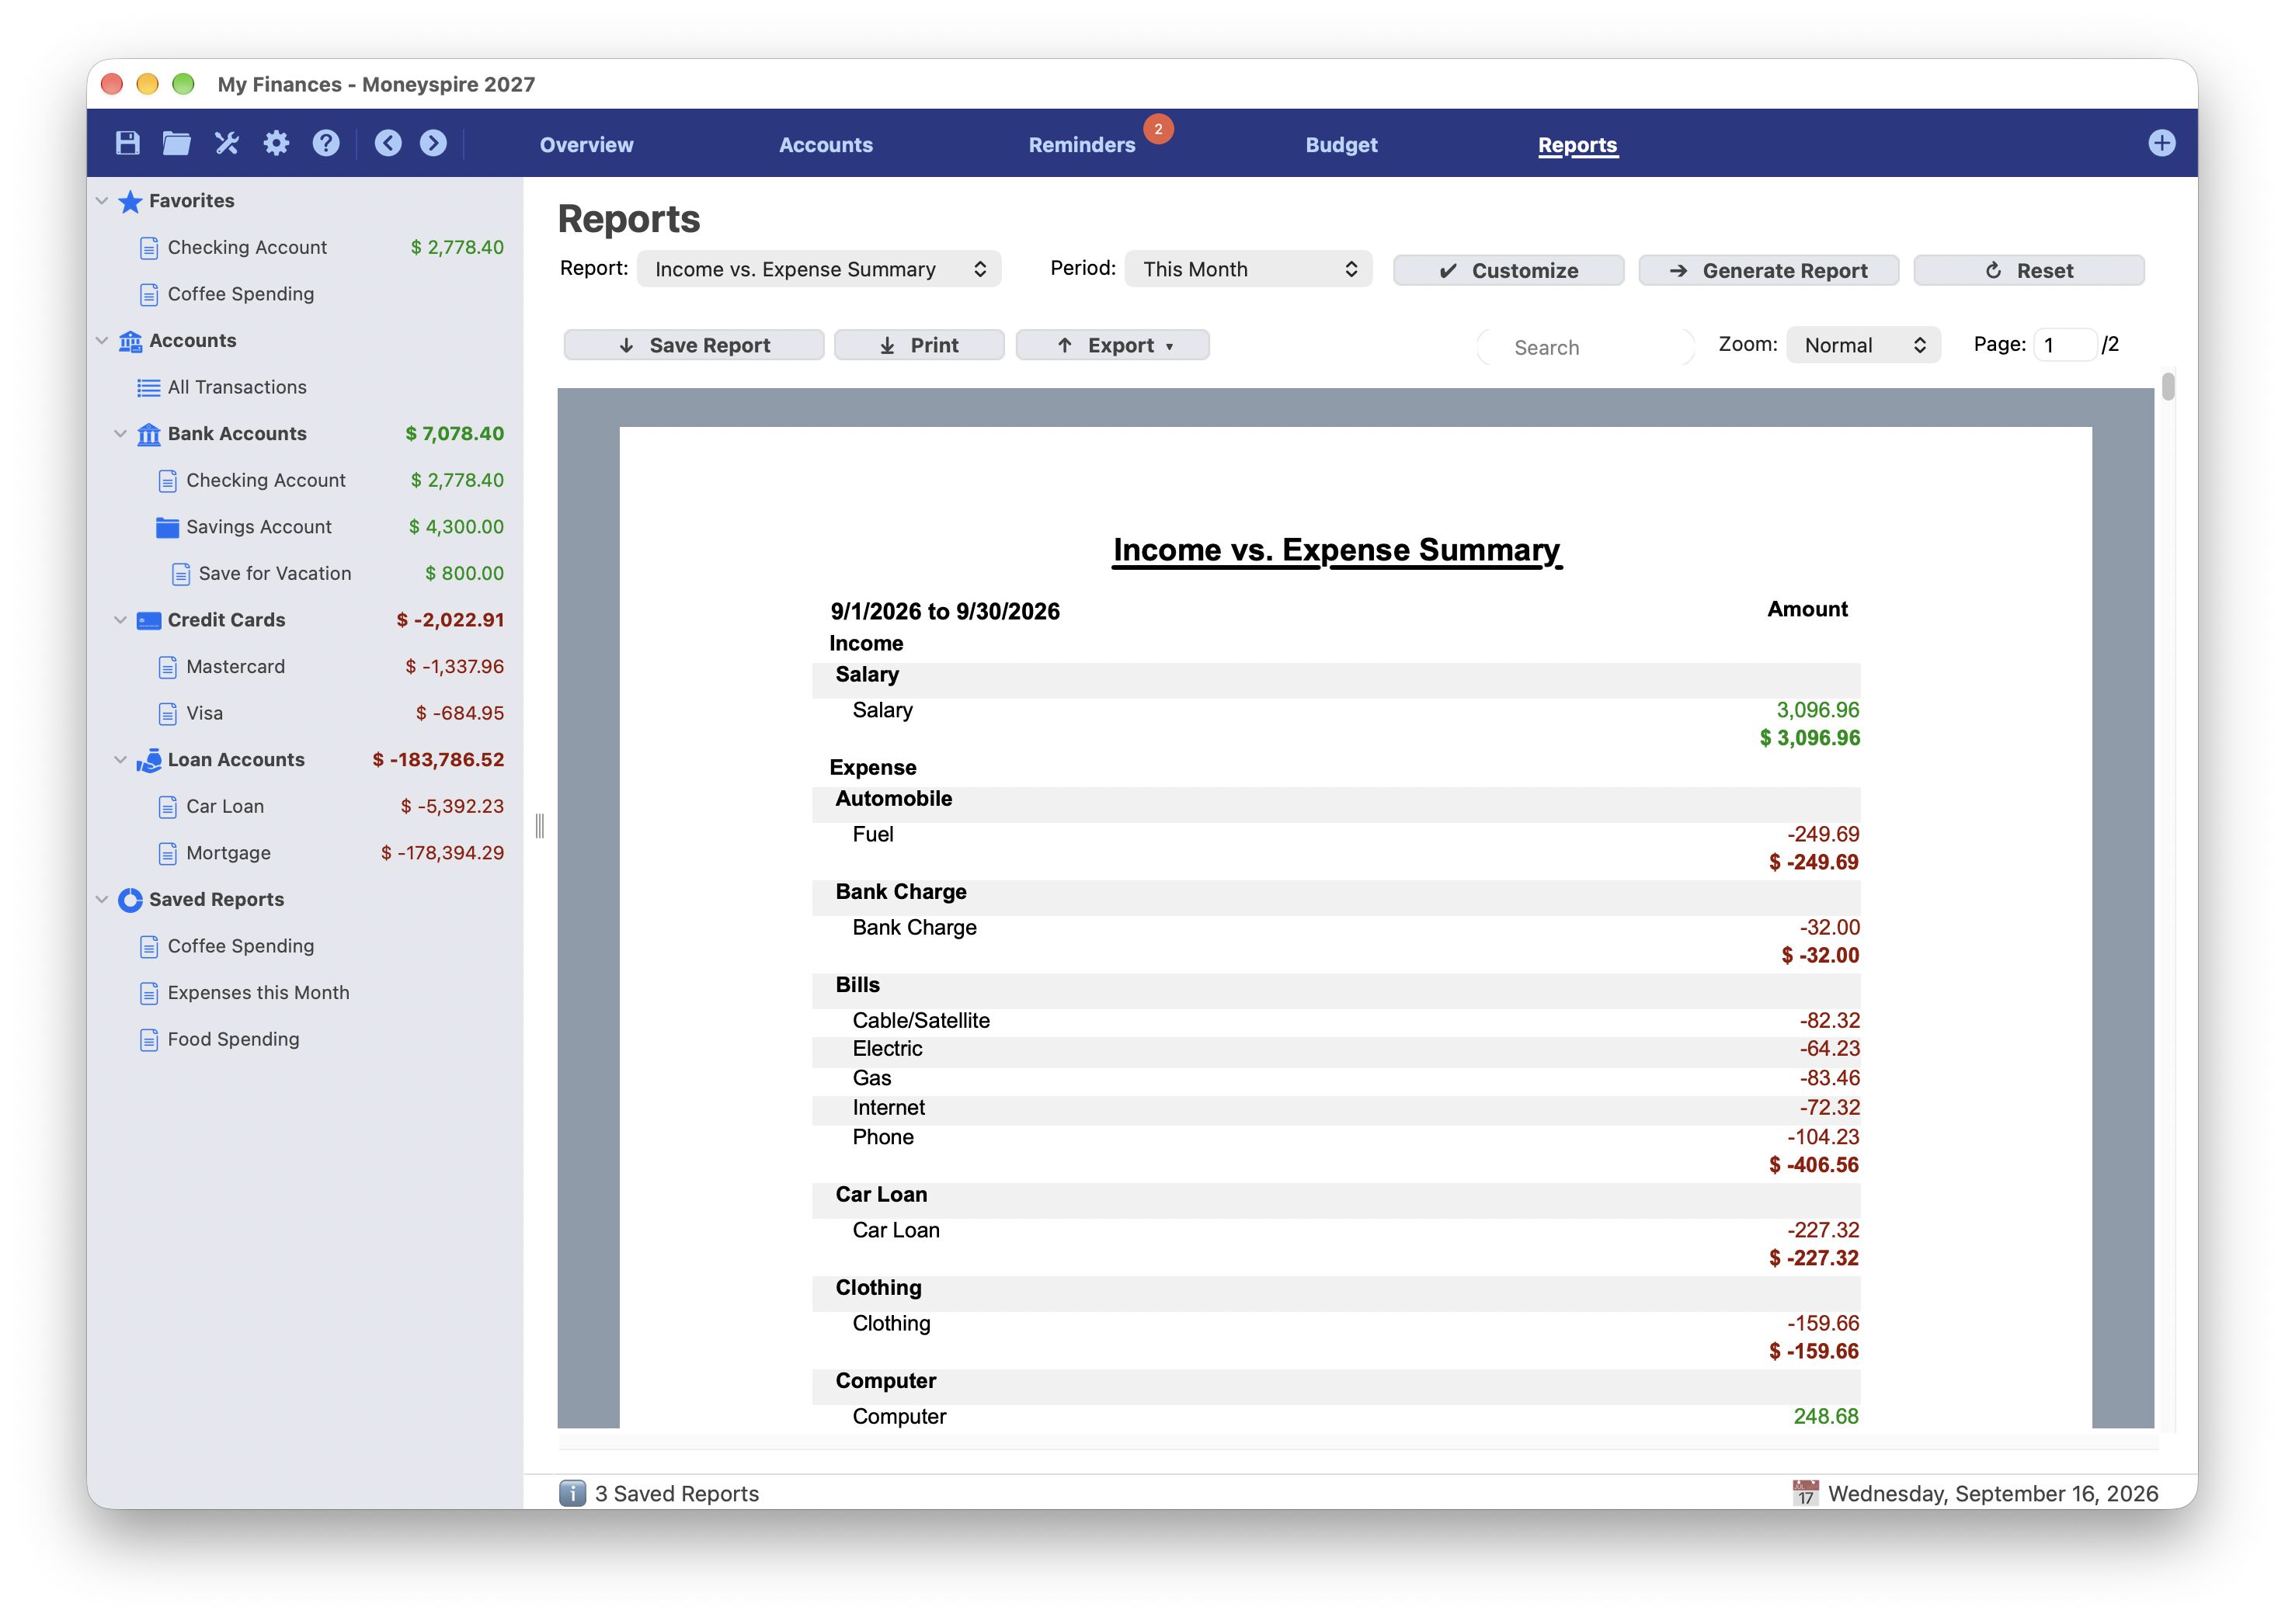Click the Mastercard document icon
Screen dimensions: 2285x1624
[168, 667]
